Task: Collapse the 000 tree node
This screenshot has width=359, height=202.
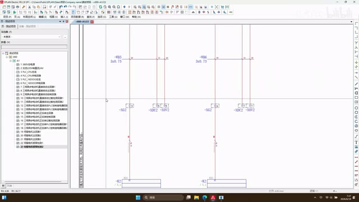Action: (7, 57)
